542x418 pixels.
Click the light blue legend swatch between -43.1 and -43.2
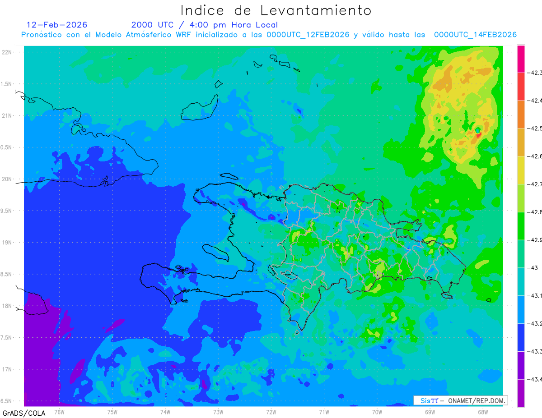point(521,309)
